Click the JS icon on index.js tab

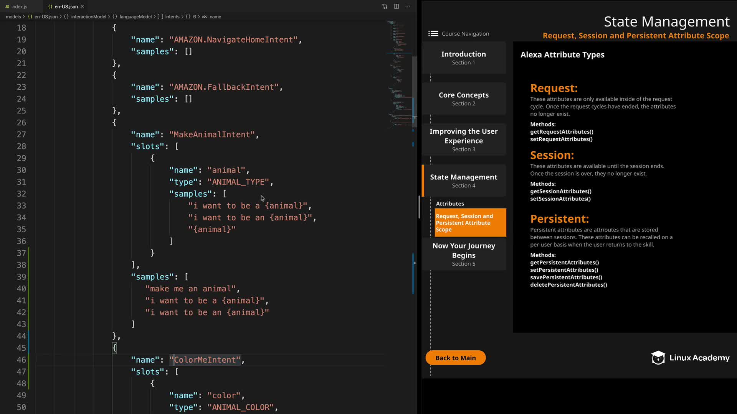pyautogui.click(x=7, y=7)
